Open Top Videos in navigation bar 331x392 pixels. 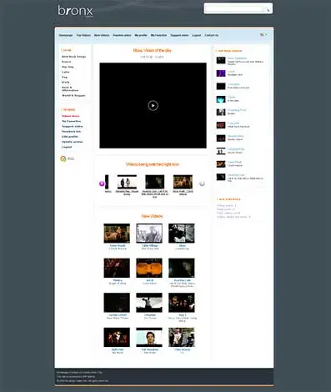[x=83, y=35]
